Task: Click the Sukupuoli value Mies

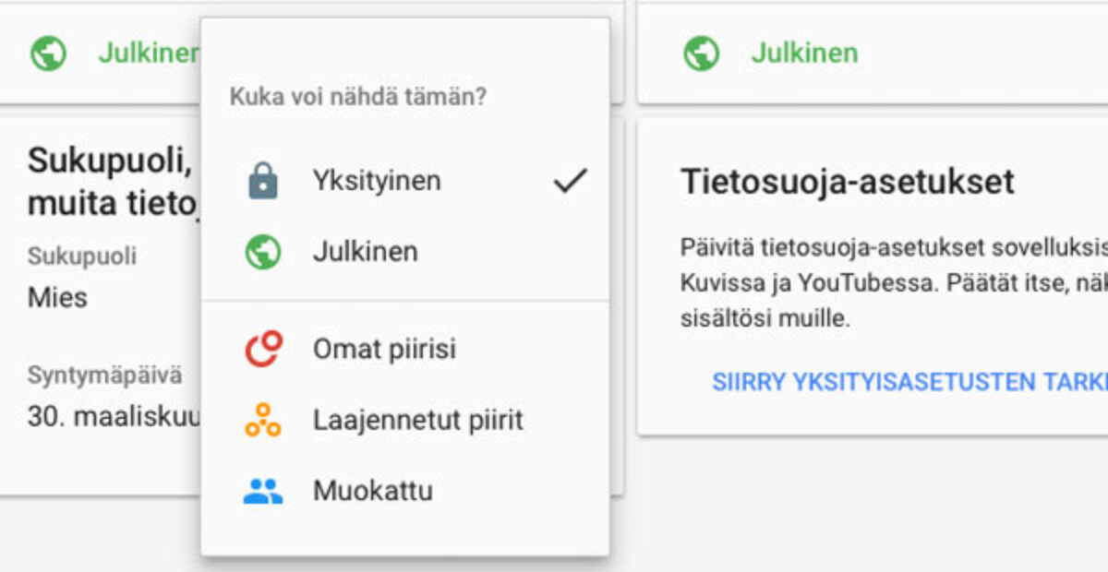Action: coord(57,298)
